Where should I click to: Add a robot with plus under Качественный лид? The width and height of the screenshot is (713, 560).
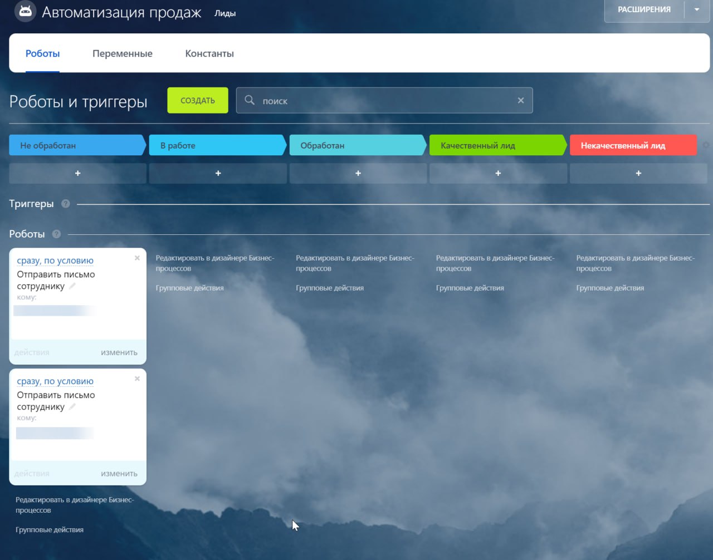tap(498, 173)
